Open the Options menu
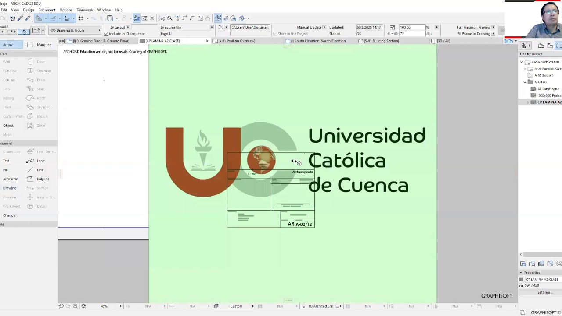 tap(66, 10)
